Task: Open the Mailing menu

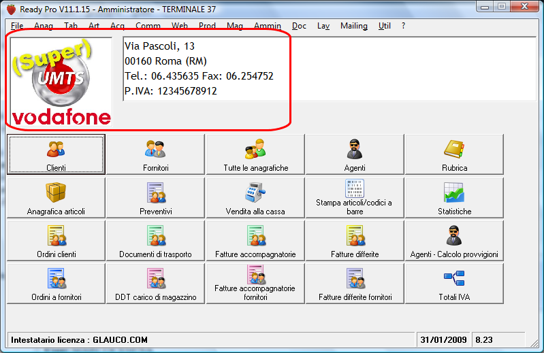Action: (354, 26)
